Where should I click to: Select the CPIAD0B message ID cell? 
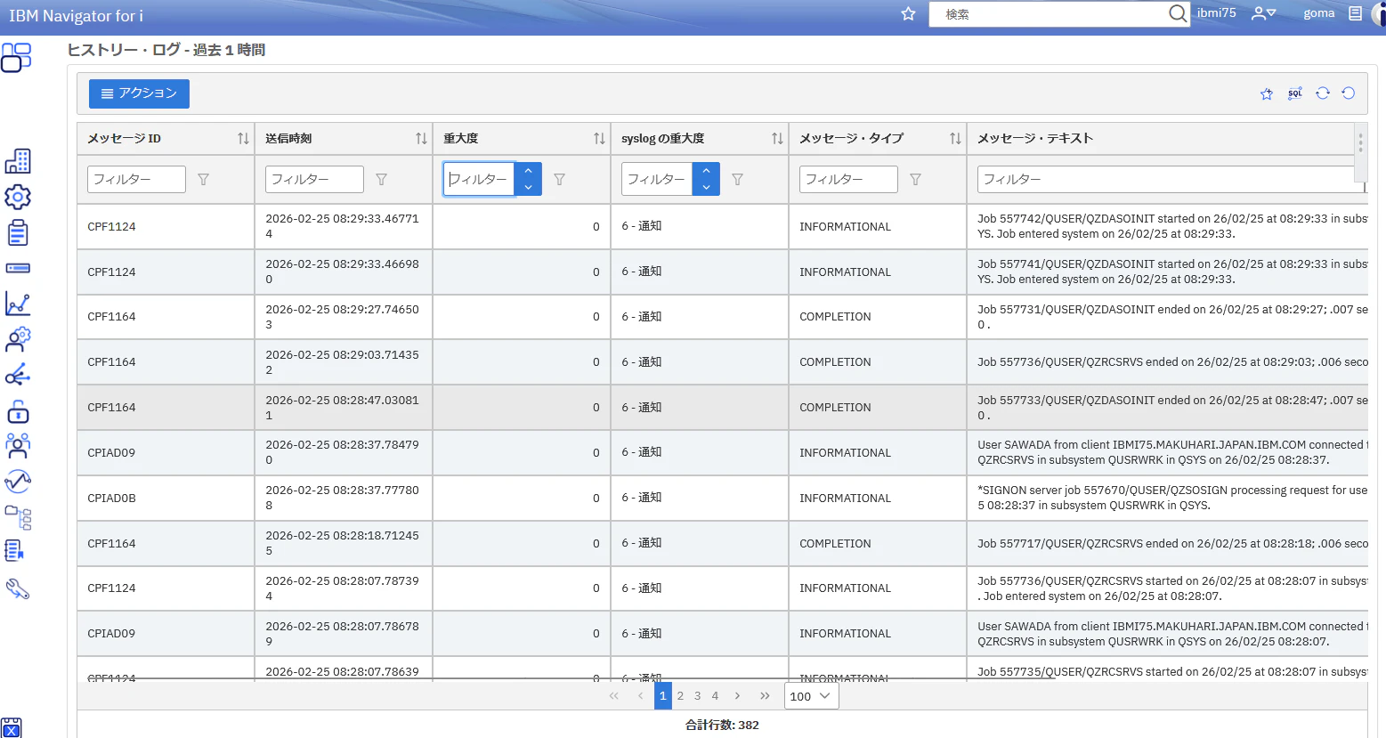pyautogui.click(x=166, y=499)
